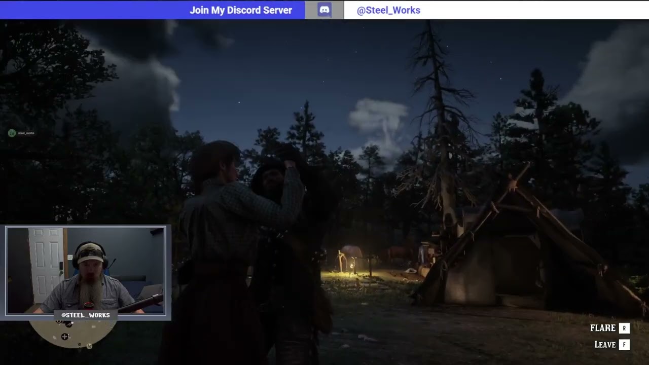Click the F key prompt beside Leave
This screenshot has width=649, height=365.
624,345
